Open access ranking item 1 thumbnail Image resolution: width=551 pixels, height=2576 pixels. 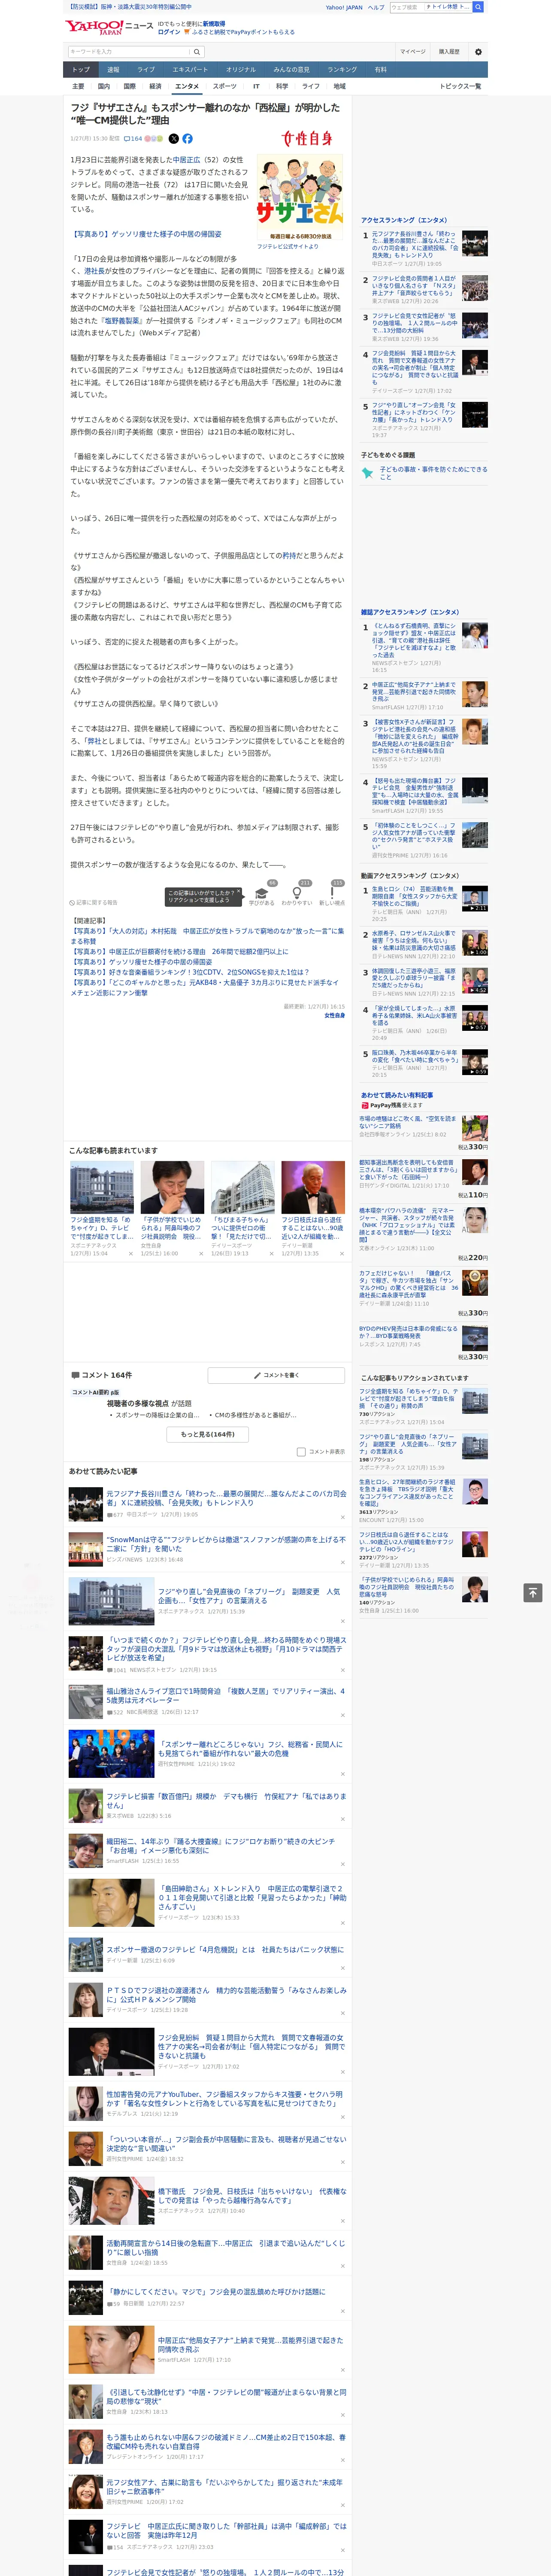[475, 244]
